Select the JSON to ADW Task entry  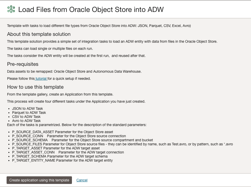point(27,108)
